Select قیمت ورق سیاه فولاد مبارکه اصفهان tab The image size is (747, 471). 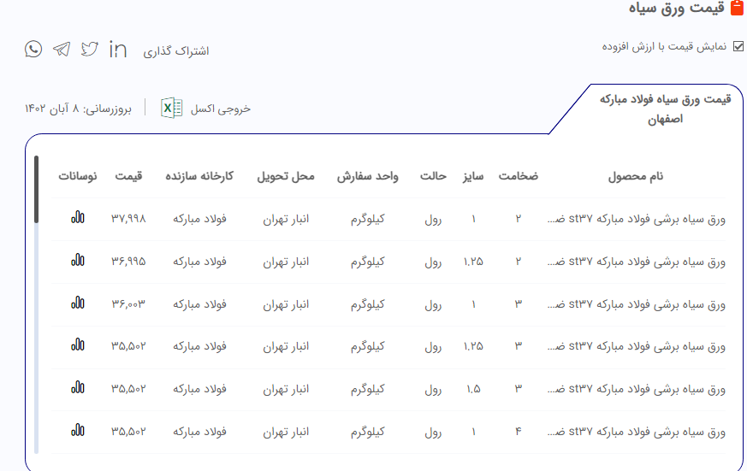tap(665, 109)
